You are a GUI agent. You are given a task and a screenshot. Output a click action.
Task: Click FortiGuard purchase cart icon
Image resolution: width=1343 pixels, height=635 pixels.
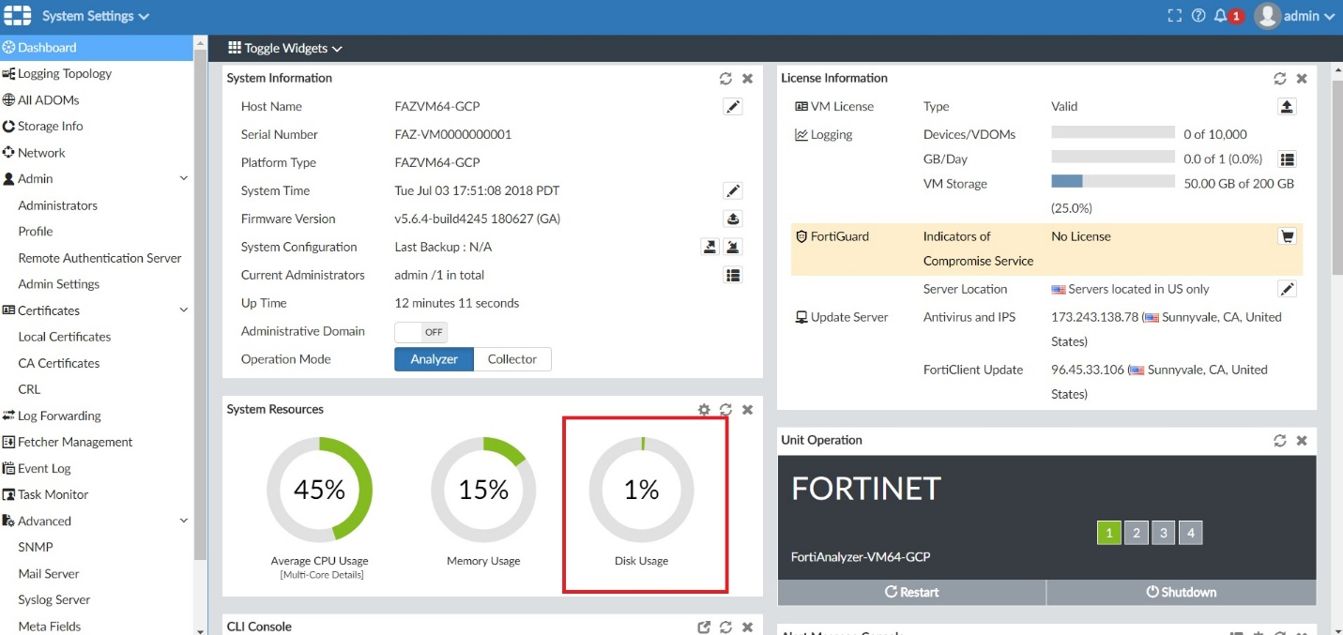tap(1288, 236)
